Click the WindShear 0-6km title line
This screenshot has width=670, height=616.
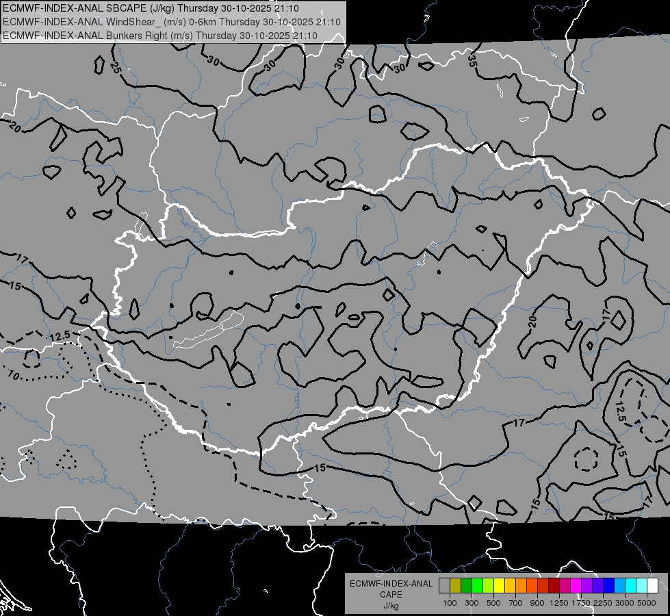click(172, 22)
